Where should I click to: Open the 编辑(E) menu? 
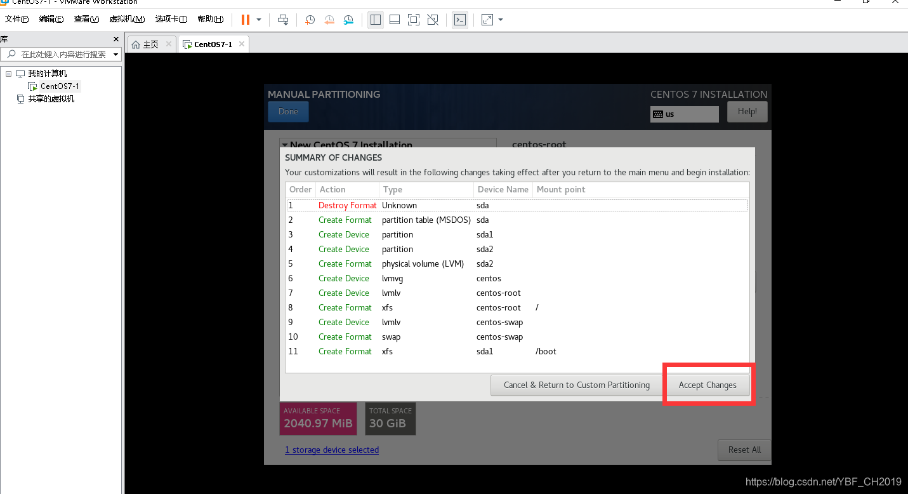(51, 19)
